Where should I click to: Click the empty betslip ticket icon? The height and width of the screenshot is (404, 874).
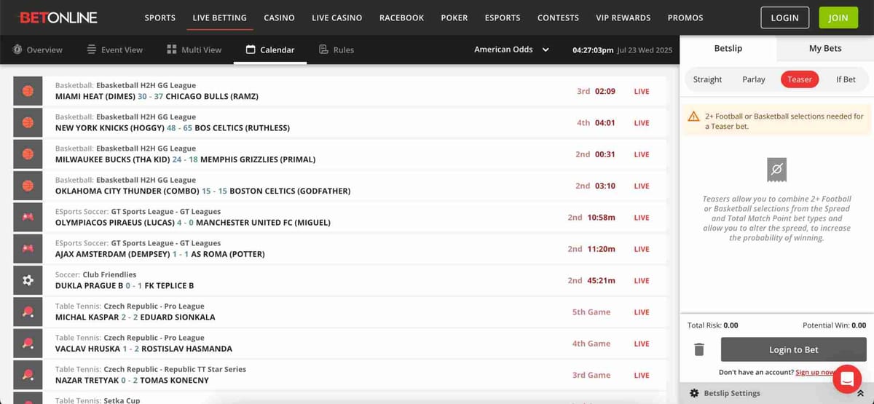(777, 170)
